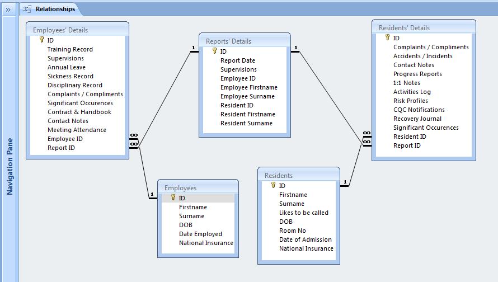The height and width of the screenshot is (282, 498).
Task: Select the Resident Firstname field
Action: tap(248, 114)
